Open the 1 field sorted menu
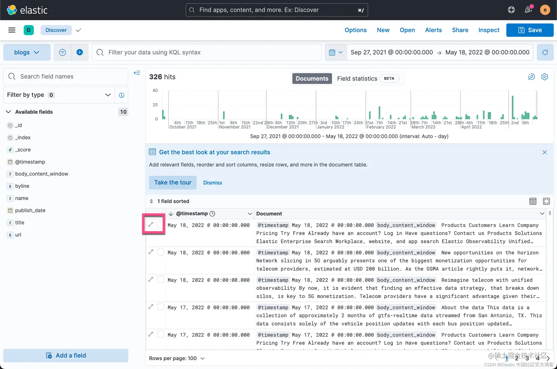The width and height of the screenshot is (557, 369). click(169, 201)
